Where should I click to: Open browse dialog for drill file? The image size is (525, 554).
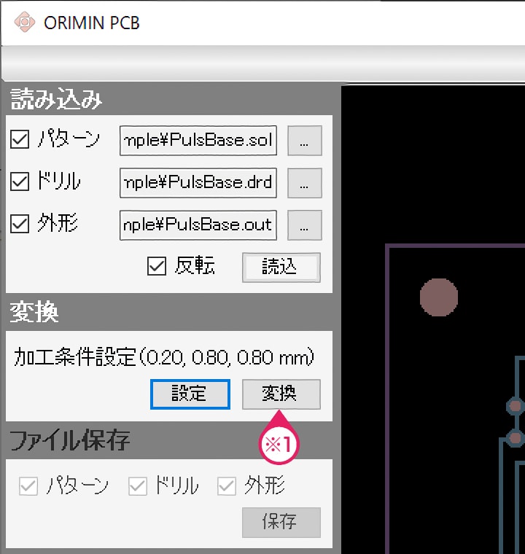304,184
